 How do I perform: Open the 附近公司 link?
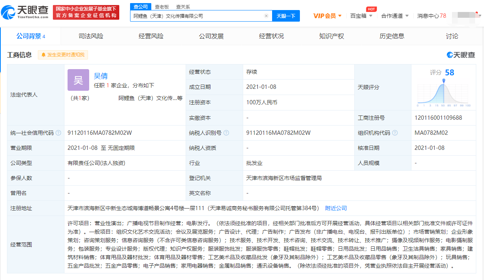[336, 208]
